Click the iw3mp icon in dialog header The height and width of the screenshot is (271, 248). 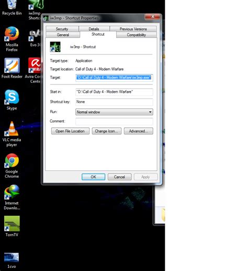55,47
